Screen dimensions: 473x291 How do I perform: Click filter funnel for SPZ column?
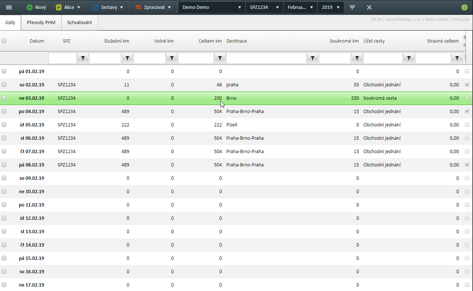[x=83, y=58]
